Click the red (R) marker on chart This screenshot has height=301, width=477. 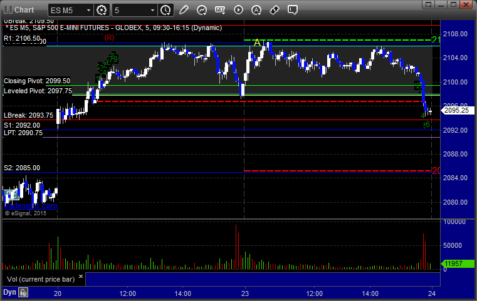click(109, 38)
